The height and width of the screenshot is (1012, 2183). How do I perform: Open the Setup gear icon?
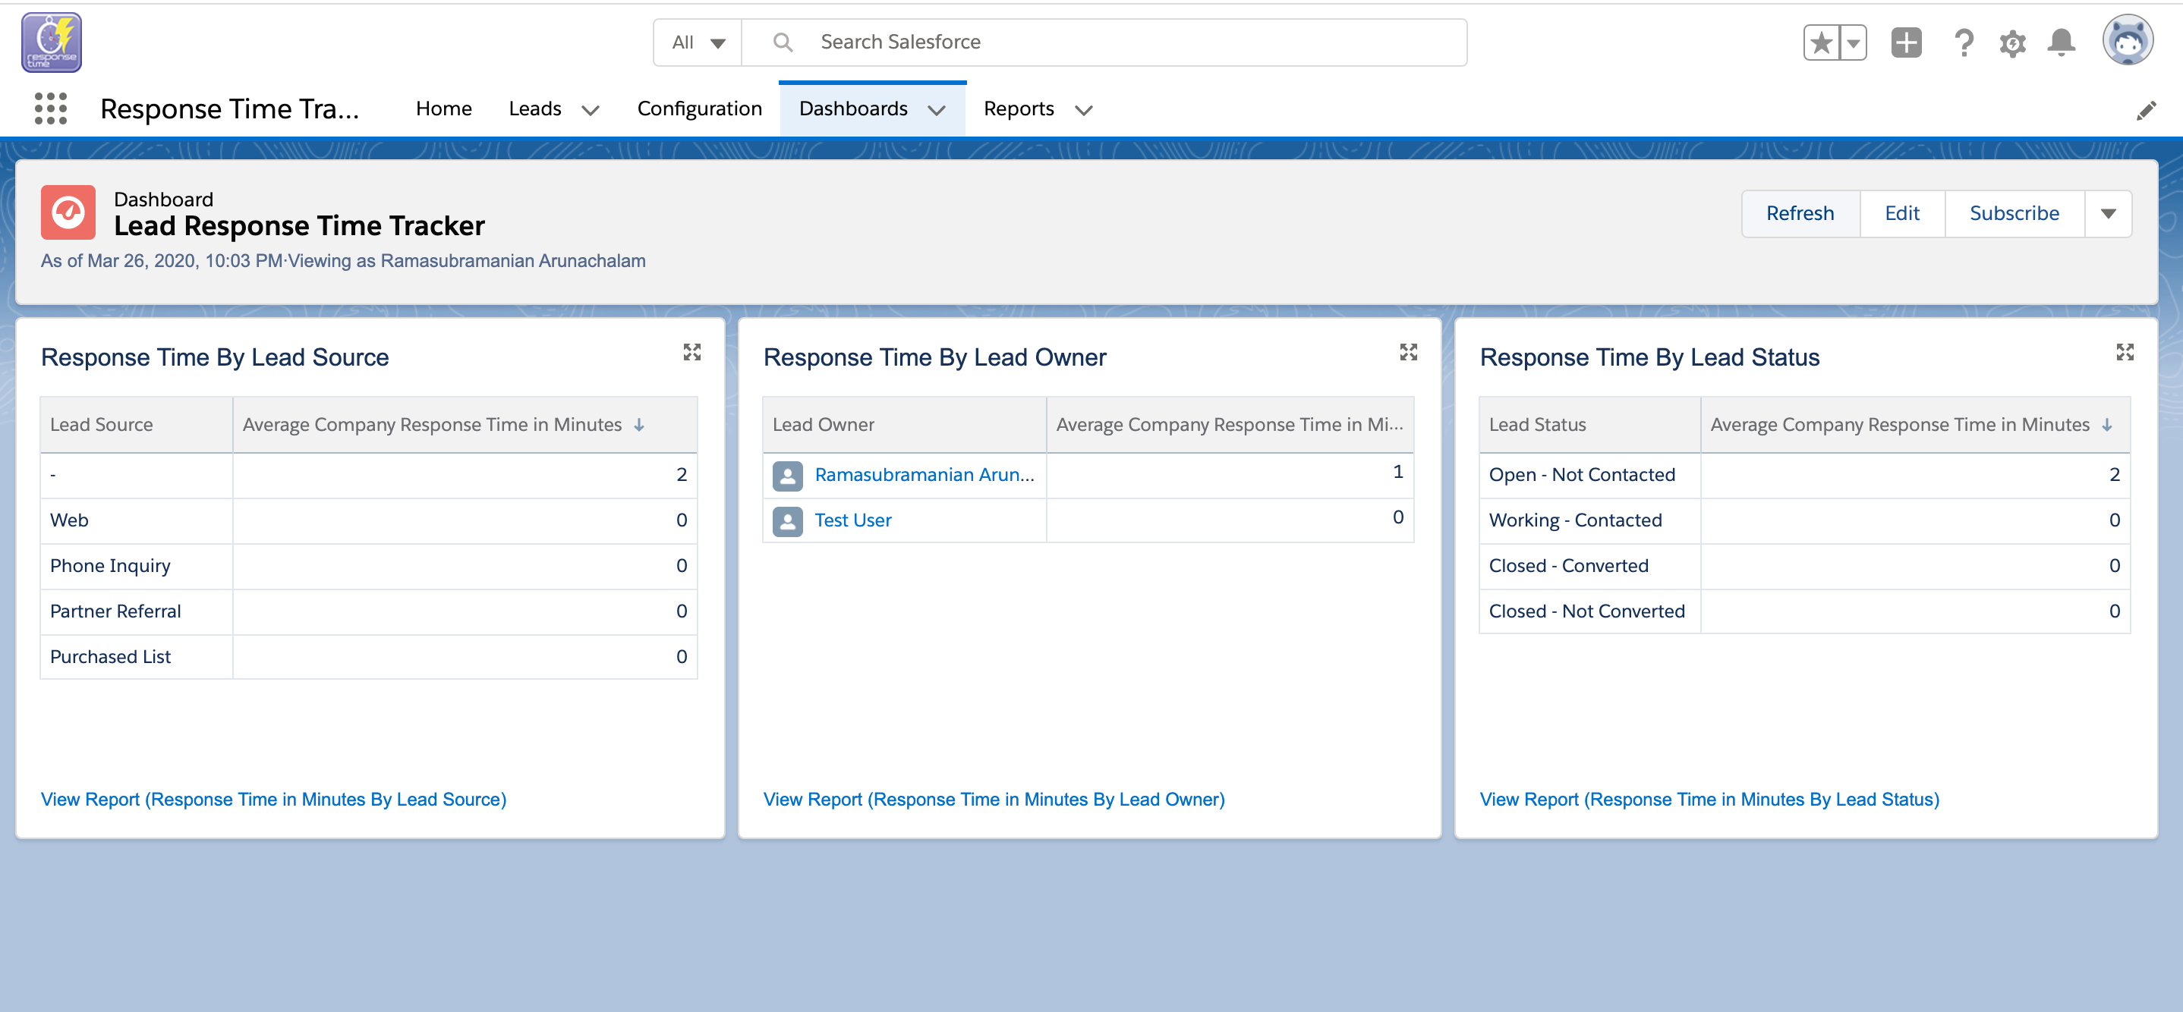[x=2011, y=42]
